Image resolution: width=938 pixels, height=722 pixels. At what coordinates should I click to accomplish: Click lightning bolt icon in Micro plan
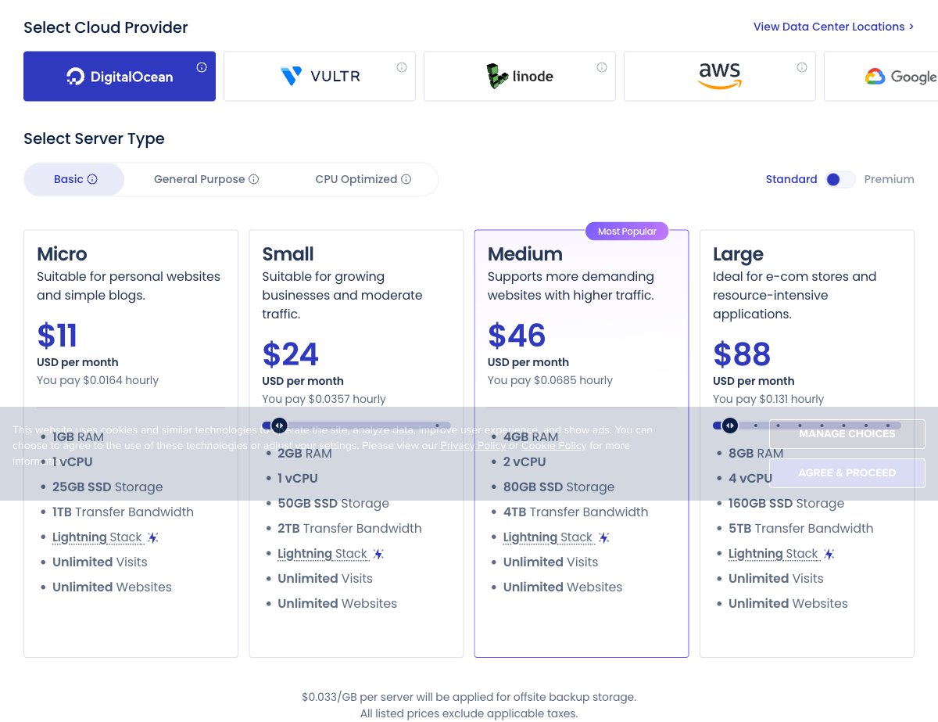(153, 537)
